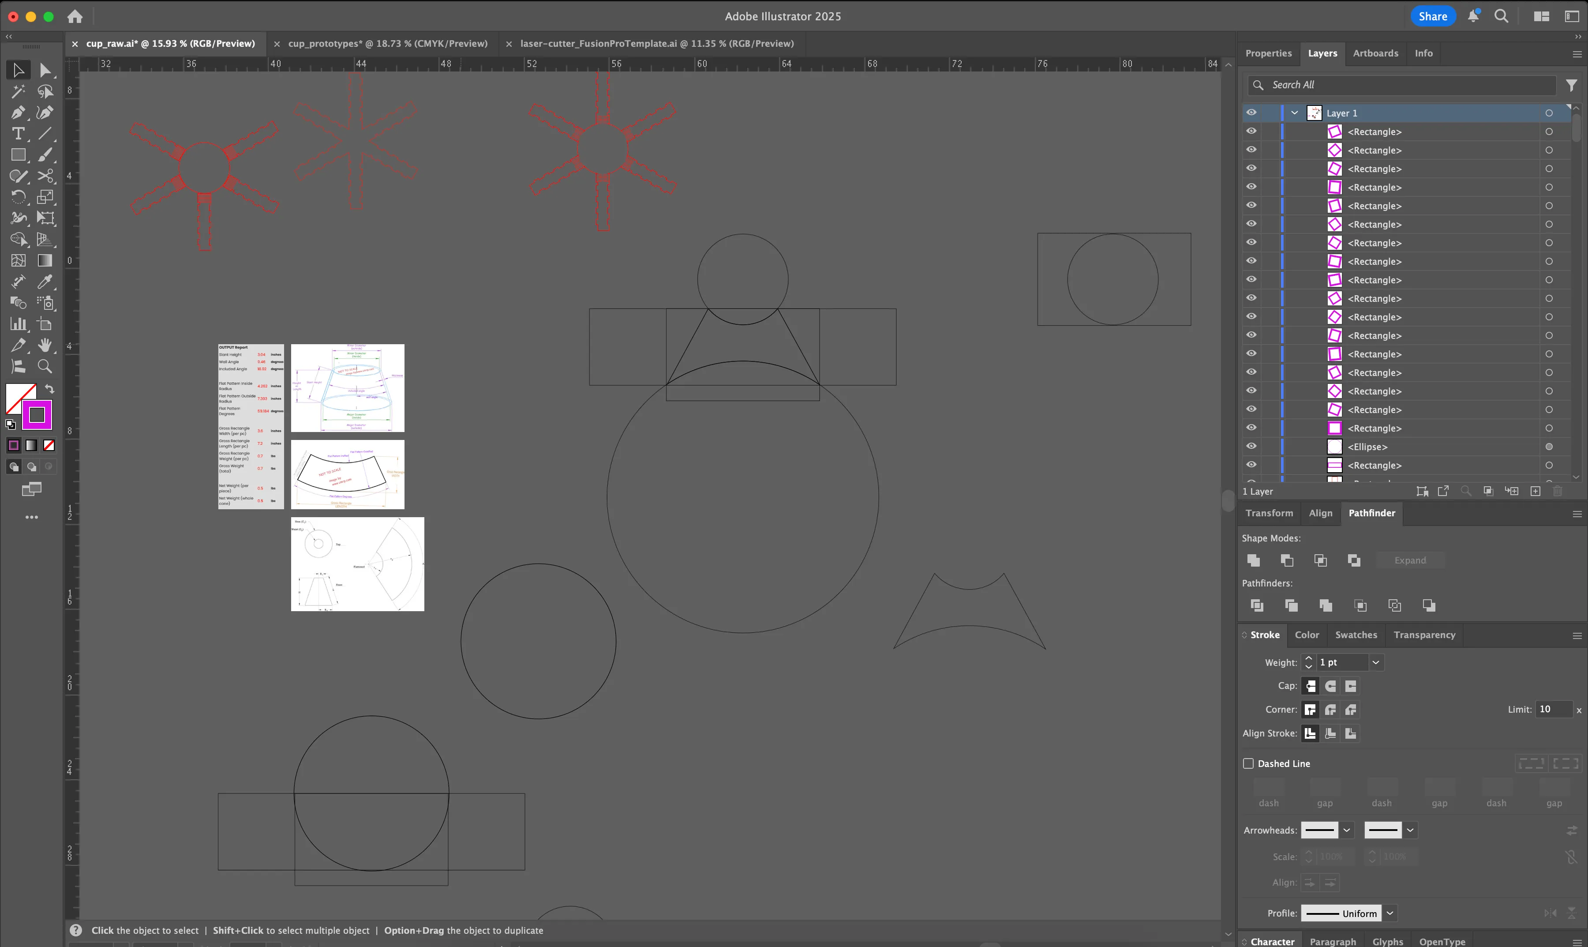Click the Share button
Viewport: 1588px width, 947px height.
click(1432, 17)
